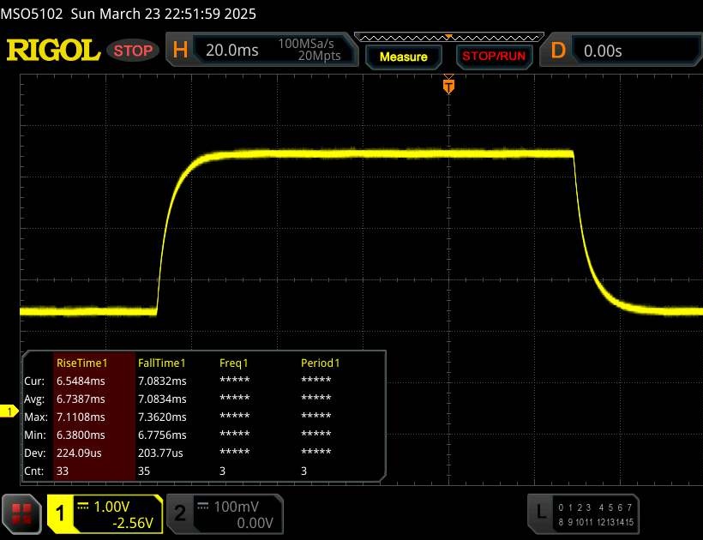
Task: Select the FallTime1 measurement column header
Action: (161, 363)
